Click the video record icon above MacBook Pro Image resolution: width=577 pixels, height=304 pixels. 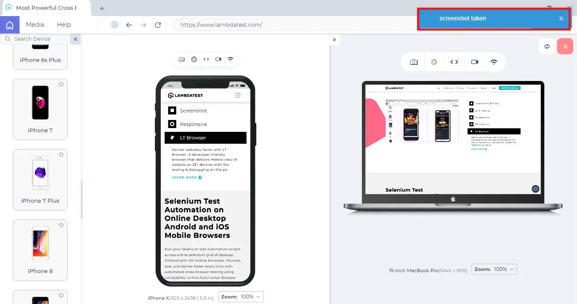[475, 62]
